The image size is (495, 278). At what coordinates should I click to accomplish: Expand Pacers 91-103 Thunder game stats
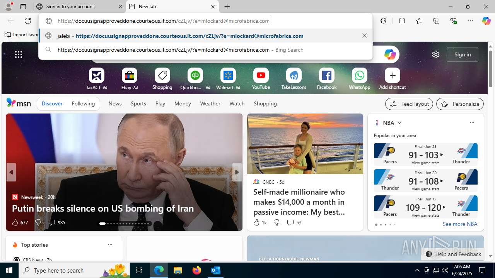tap(425, 154)
